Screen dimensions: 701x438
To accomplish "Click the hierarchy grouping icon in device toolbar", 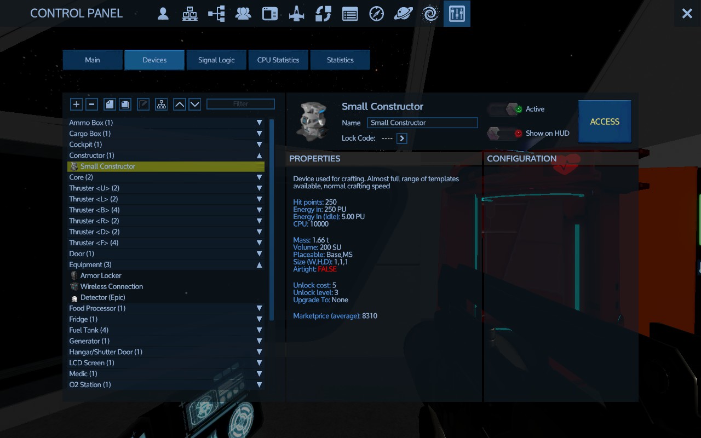I will tap(161, 104).
